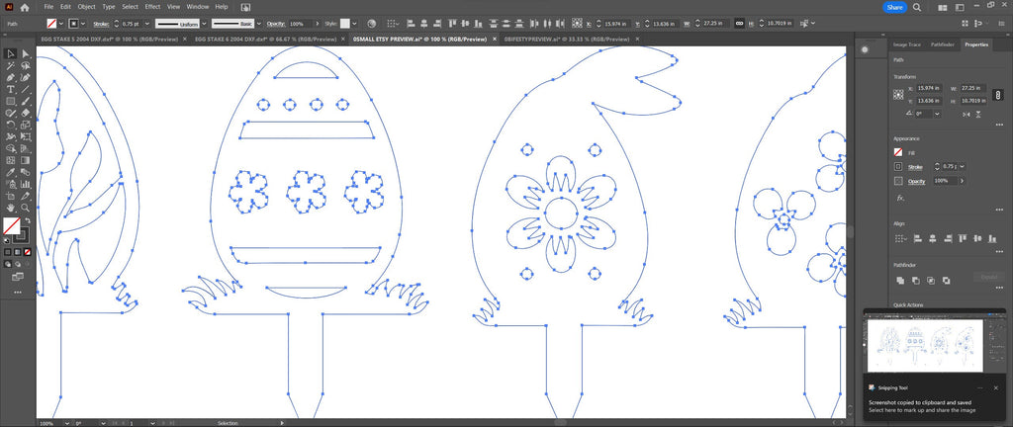Open stroke weight dropdown in Properties Appearance
This screenshot has width=1013, height=427.
point(963,166)
